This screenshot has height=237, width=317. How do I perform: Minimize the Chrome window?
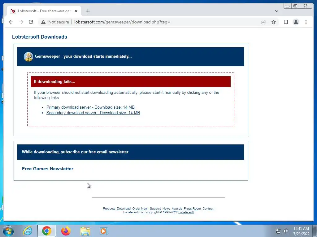[x=288, y=6]
